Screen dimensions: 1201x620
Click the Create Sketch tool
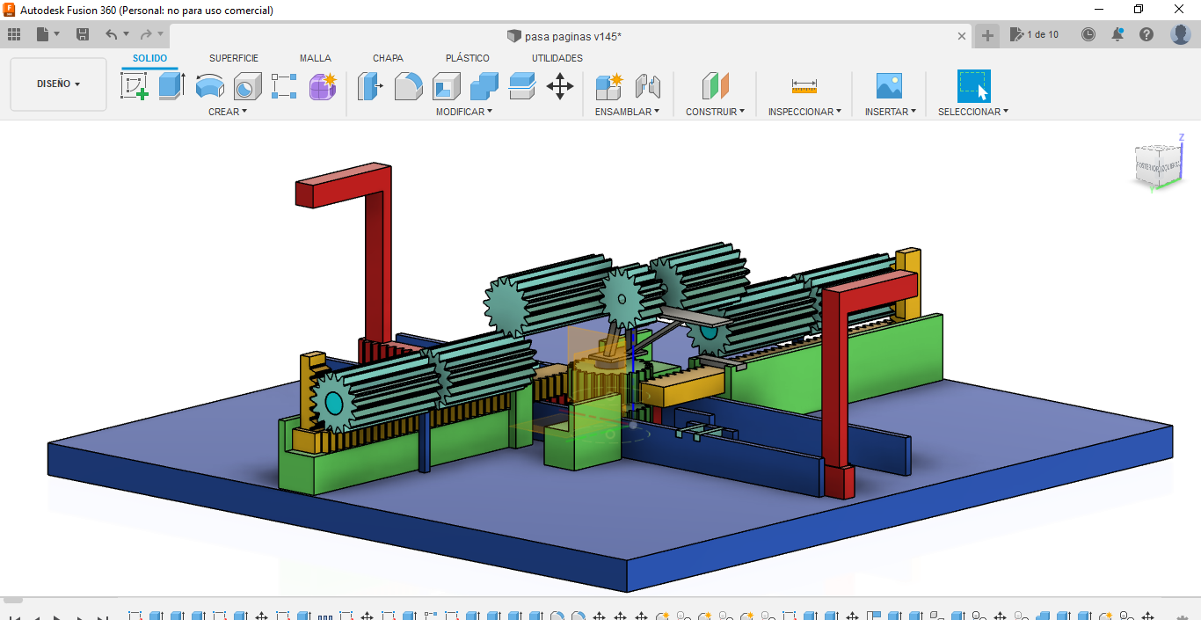click(134, 85)
